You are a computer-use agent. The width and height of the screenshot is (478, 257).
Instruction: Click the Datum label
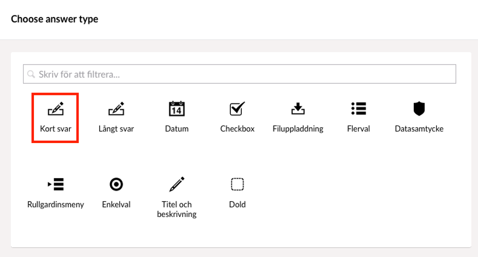pyautogui.click(x=177, y=129)
